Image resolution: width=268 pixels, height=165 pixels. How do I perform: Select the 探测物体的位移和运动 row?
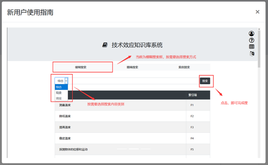[133, 149]
